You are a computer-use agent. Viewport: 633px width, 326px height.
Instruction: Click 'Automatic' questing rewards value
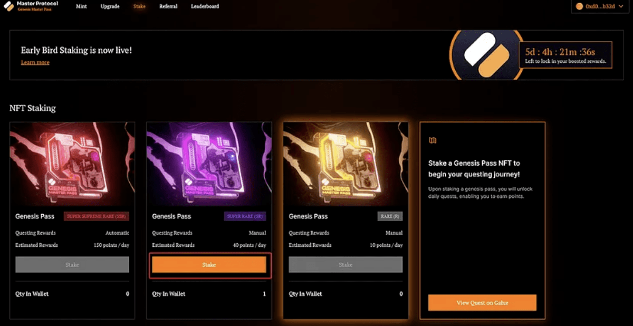(117, 233)
